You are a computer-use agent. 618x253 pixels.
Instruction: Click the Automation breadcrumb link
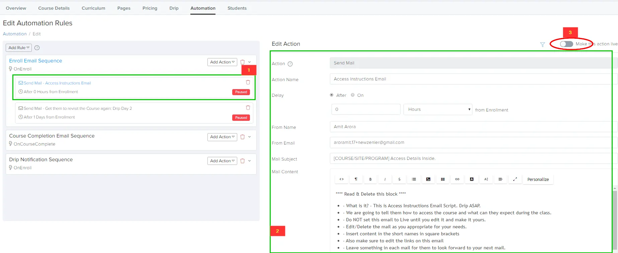pos(15,34)
